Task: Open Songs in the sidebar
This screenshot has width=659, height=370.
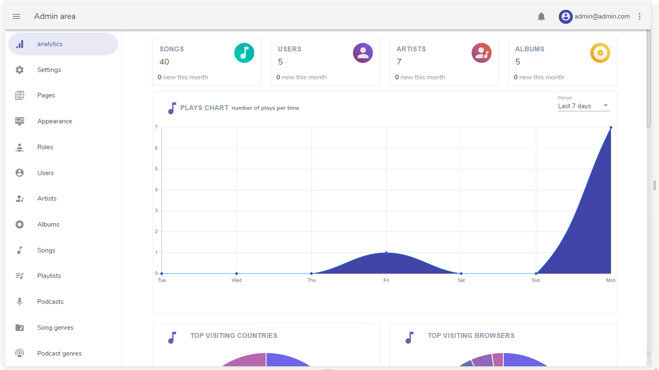Action: click(63, 250)
